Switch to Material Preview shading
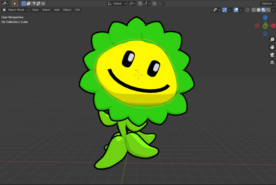 (263, 10)
